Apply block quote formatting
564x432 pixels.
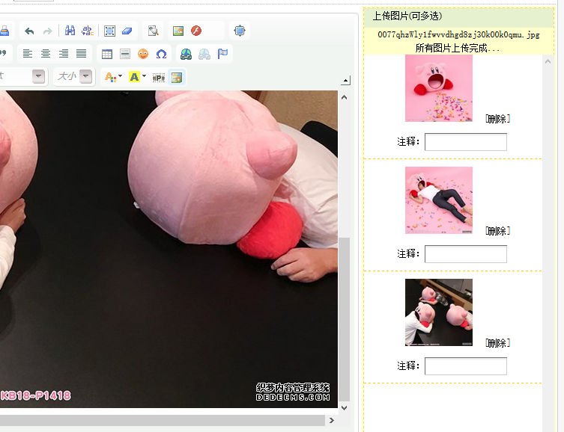click(3, 54)
